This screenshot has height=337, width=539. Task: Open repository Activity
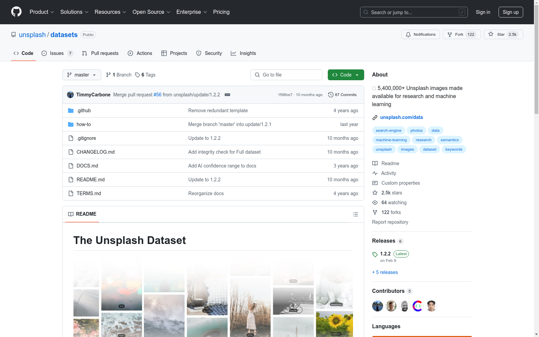click(x=384, y=173)
